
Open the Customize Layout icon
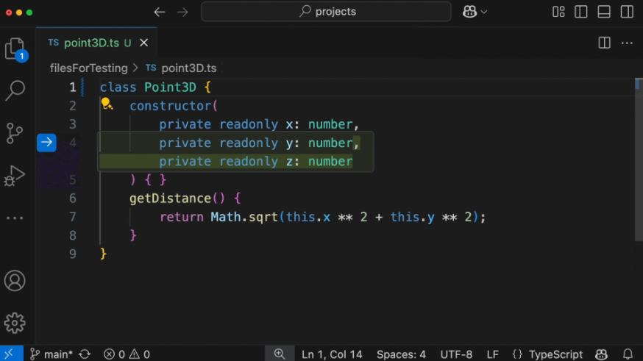558,12
